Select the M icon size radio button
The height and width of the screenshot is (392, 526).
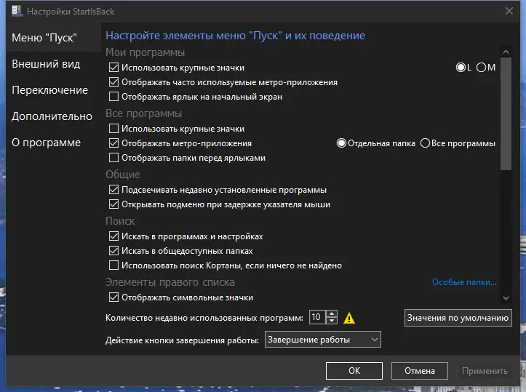click(x=481, y=68)
